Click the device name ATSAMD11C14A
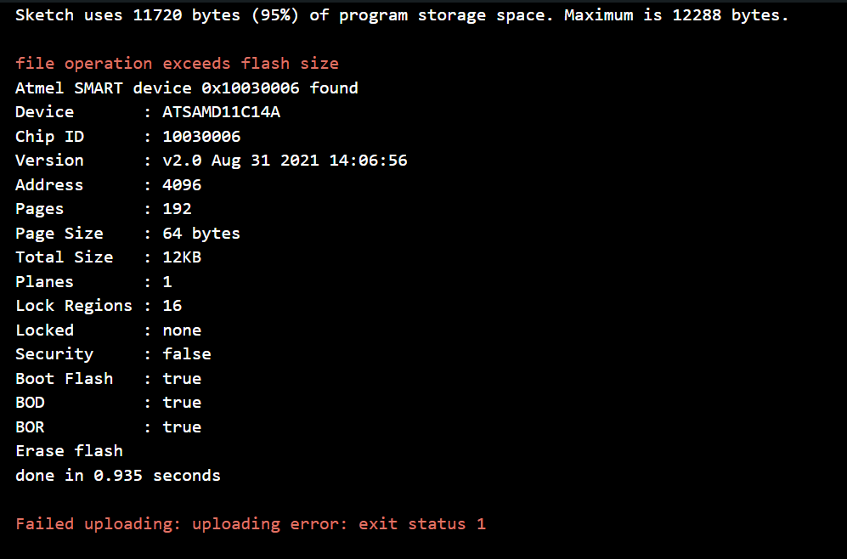 221,112
